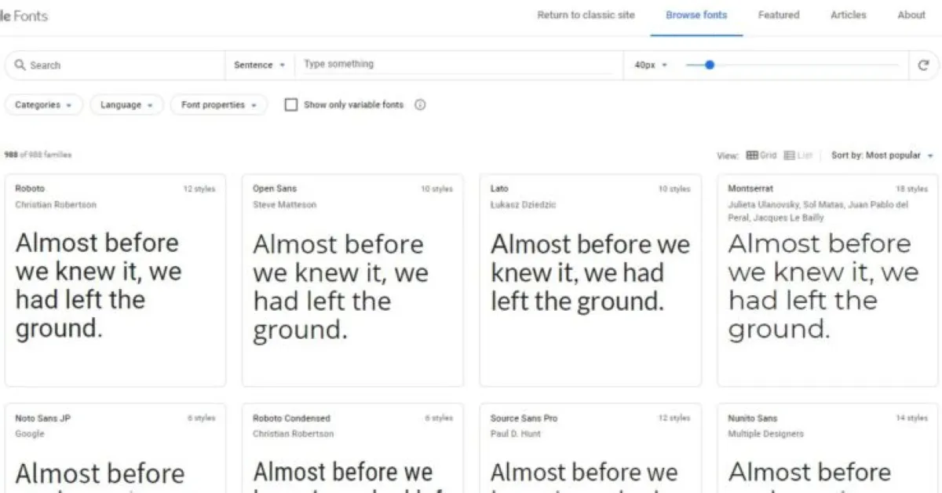
Task: Open the About page link
Action: 911,15
